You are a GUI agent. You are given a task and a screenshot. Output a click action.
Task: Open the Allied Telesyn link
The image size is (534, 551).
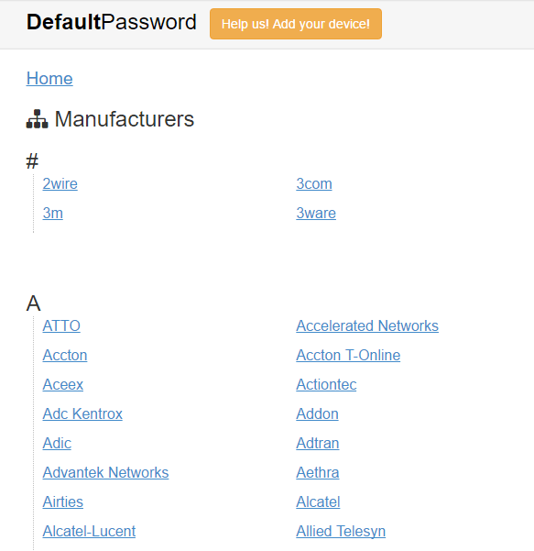point(341,532)
